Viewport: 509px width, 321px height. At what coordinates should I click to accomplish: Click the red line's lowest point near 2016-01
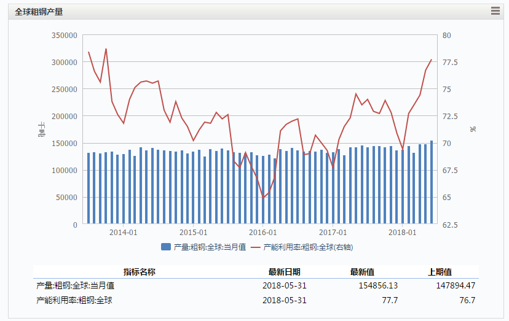point(264,197)
